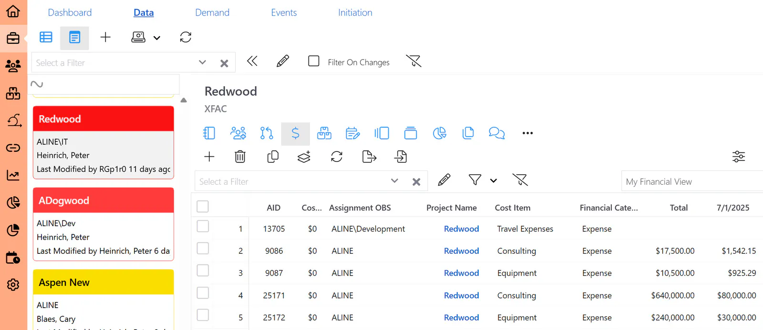Screen dimensions: 763x330
Task: Open the Redwood team members icon
Action: [238, 133]
